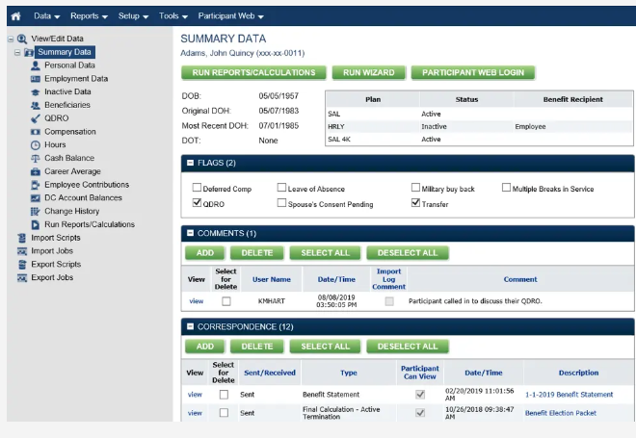Open the Reports menu

[89, 16]
